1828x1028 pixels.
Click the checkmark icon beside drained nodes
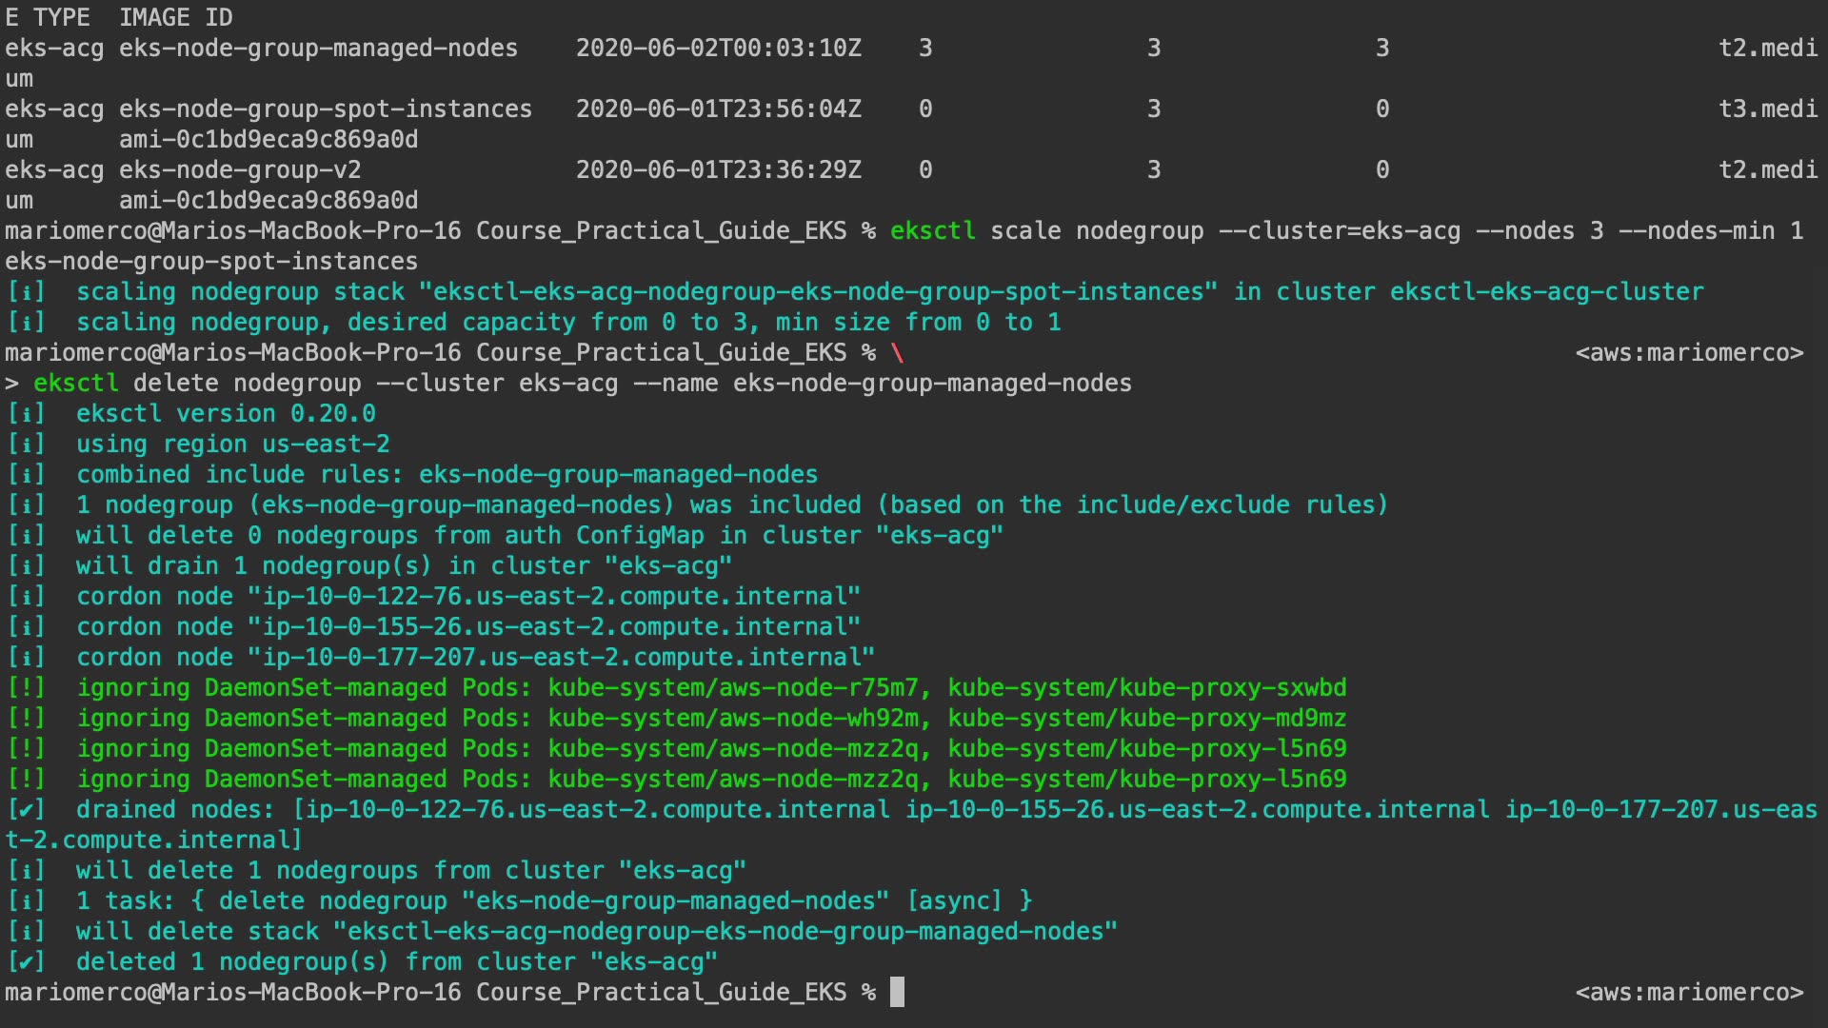click(26, 810)
